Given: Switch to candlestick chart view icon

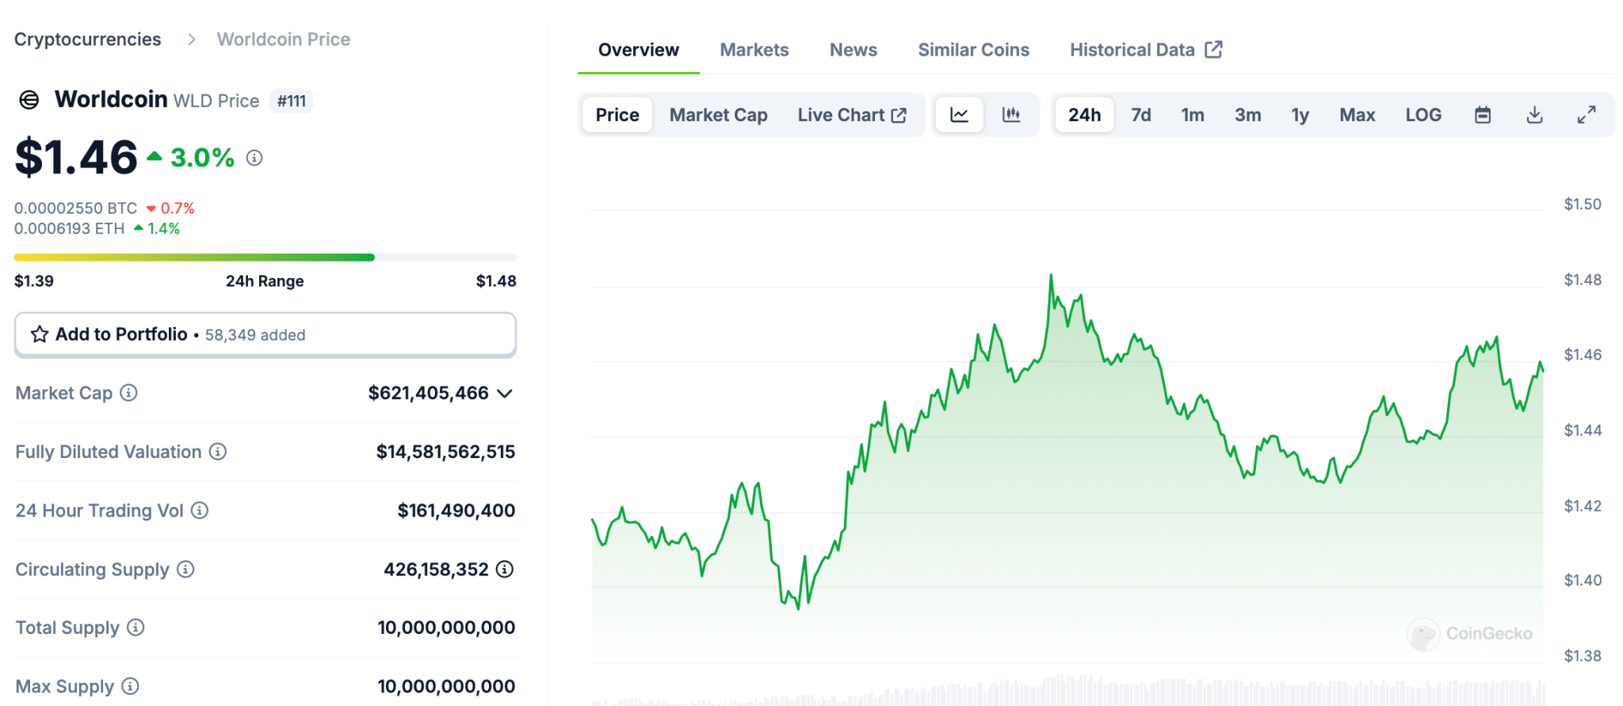Looking at the screenshot, I should 1011,115.
